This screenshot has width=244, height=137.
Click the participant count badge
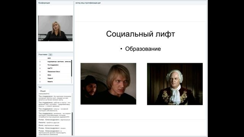(x=50, y=55)
